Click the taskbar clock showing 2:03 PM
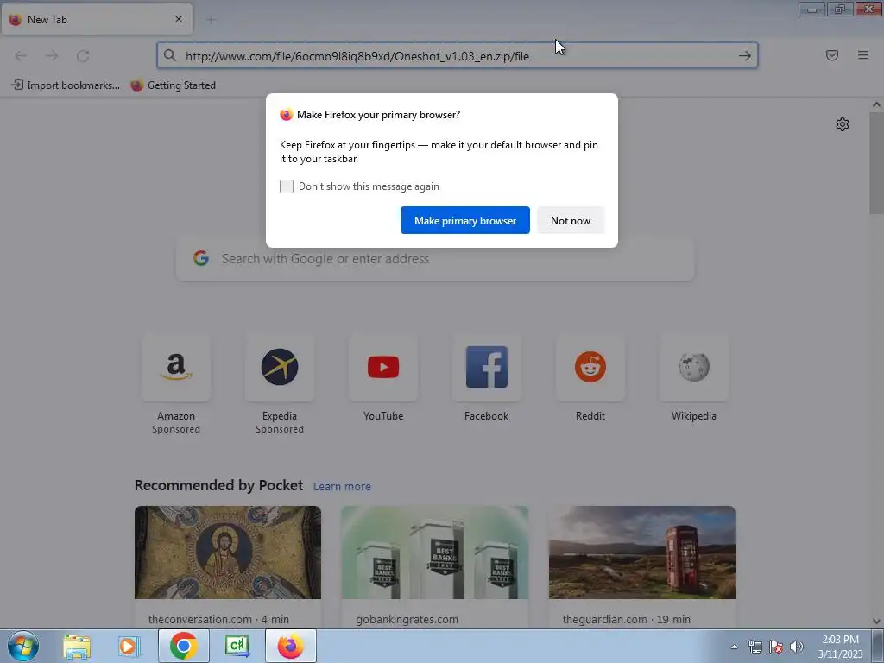The image size is (884, 663). pyautogui.click(x=841, y=647)
